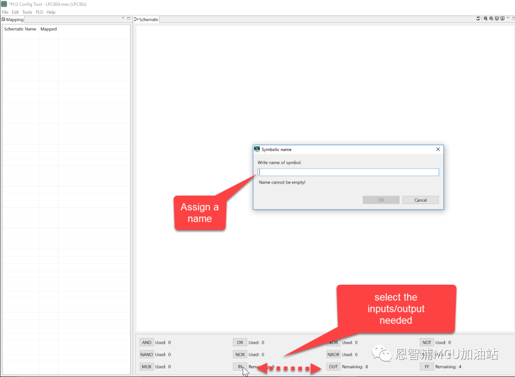Add an FF flip-flop

(x=427, y=367)
